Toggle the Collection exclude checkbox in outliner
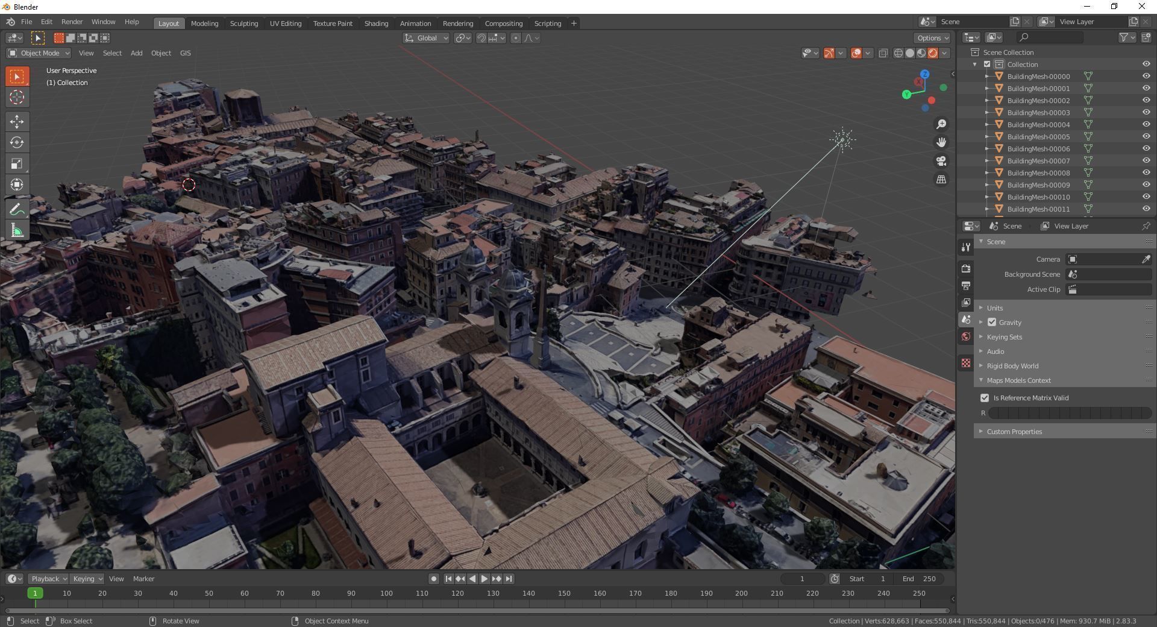 (x=987, y=65)
